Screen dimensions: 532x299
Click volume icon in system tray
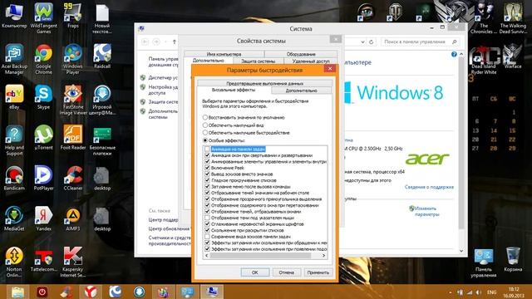click(479, 292)
